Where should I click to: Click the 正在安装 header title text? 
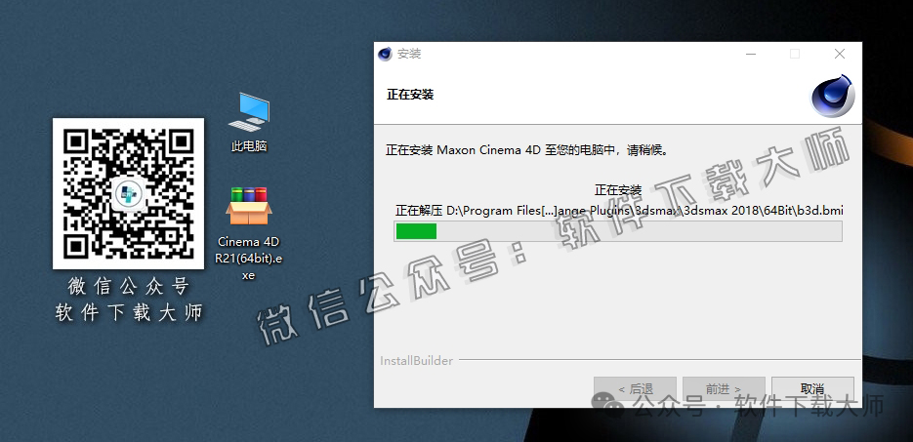pyautogui.click(x=410, y=95)
